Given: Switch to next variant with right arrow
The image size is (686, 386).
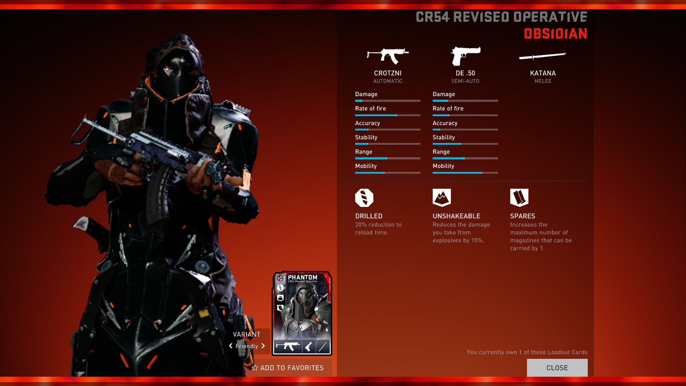Looking at the screenshot, I should [263, 346].
